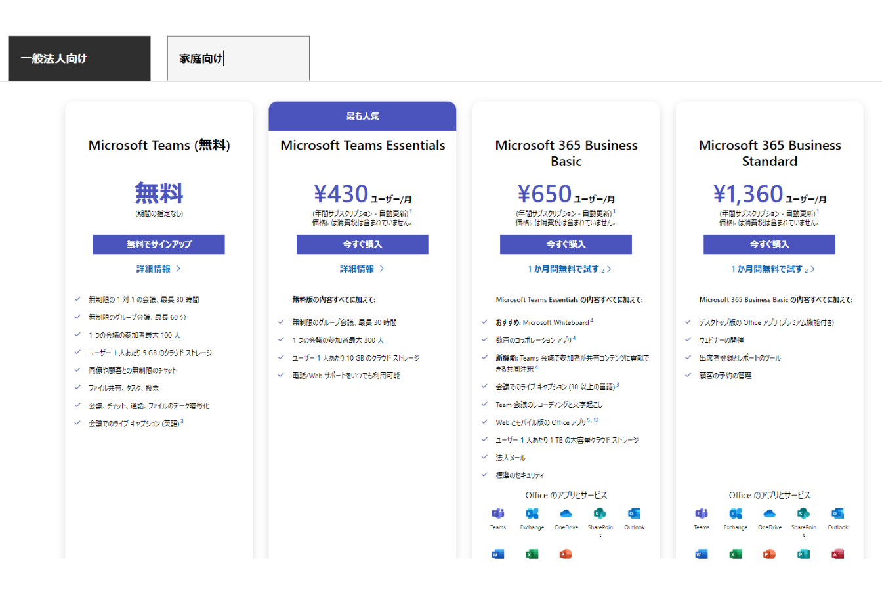Click the Exchange icon under Business Basic
This screenshot has height=591, width=882.
532,514
